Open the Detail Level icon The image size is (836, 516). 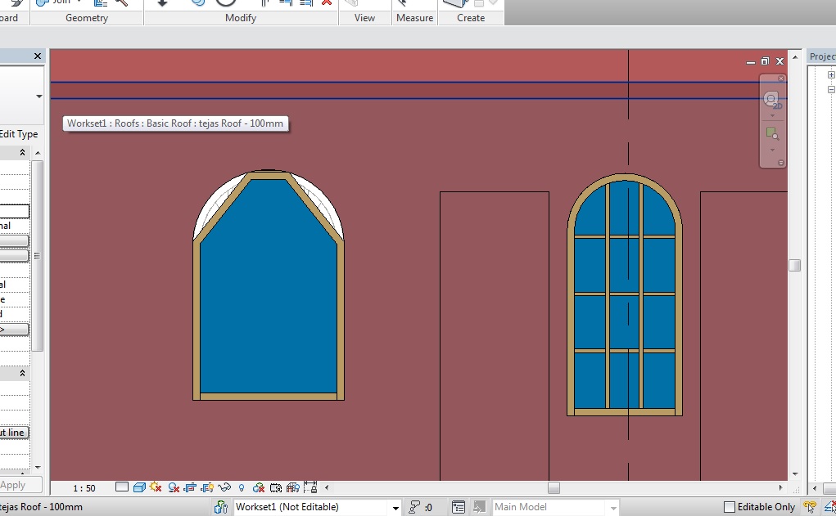(122, 488)
